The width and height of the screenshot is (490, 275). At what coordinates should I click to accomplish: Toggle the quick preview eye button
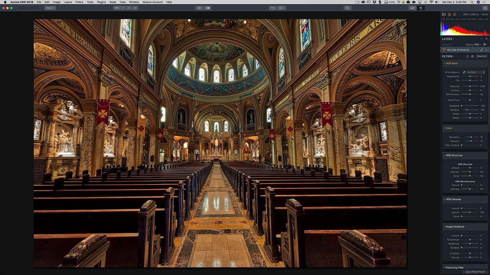199,8
